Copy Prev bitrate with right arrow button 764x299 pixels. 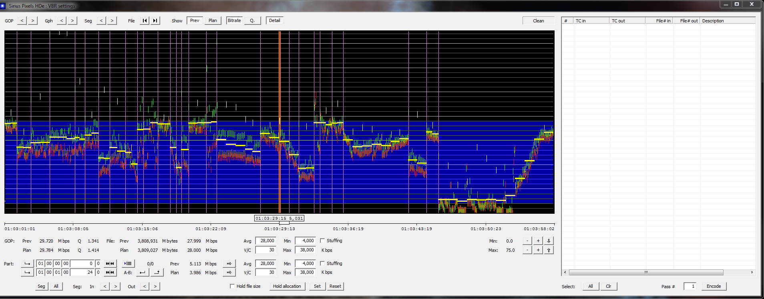point(229,264)
